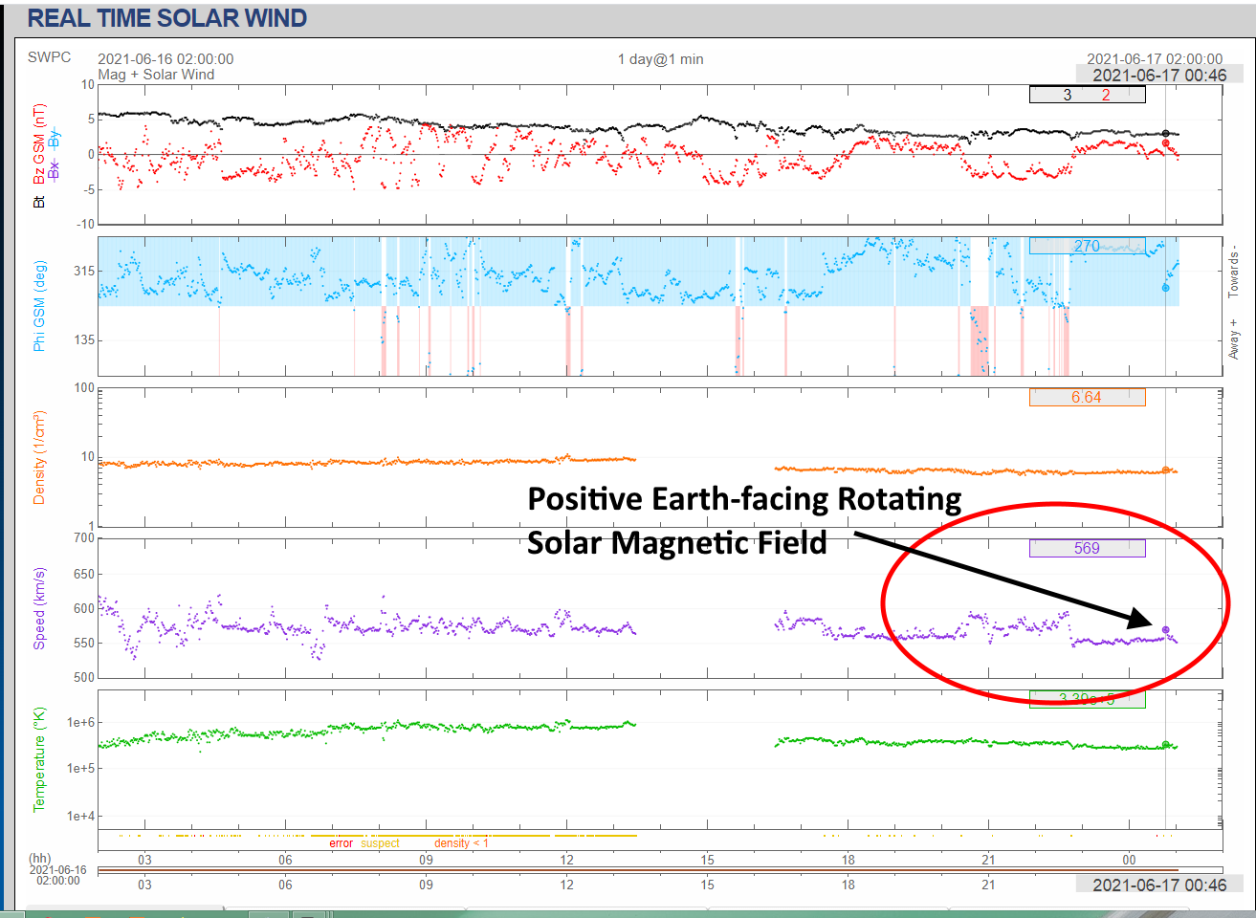1256x918 pixels.
Task: Click the 2021-06-16 02:00:00 date label below the plots
Action: tap(57, 875)
